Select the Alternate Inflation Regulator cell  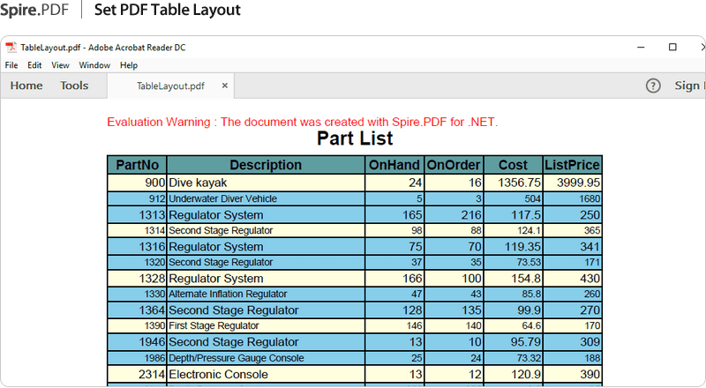266,294
